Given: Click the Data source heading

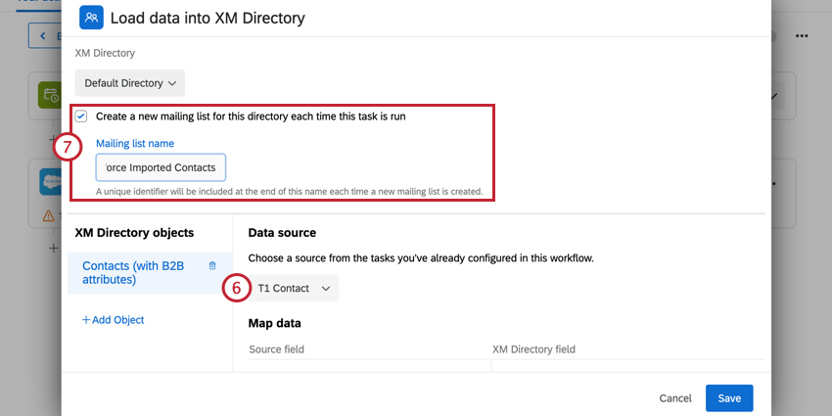Looking at the screenshot, I should click(x=282, y=232).
